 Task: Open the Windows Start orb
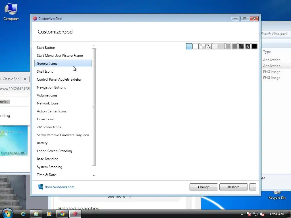7,213
